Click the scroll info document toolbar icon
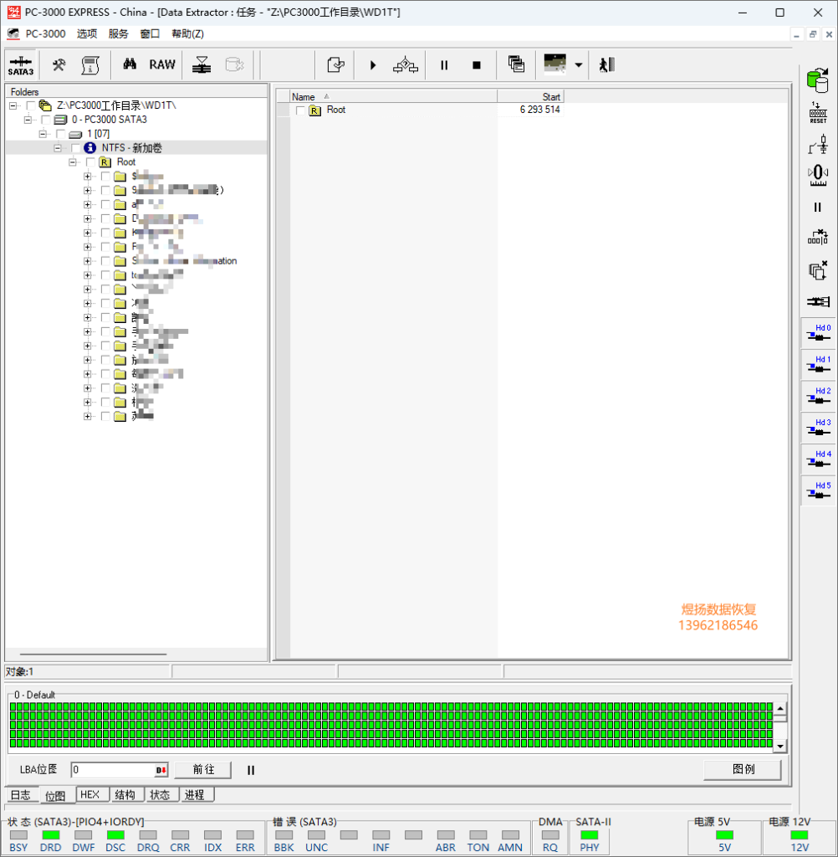Screen dimensions: 838x857 pos(90,65)
